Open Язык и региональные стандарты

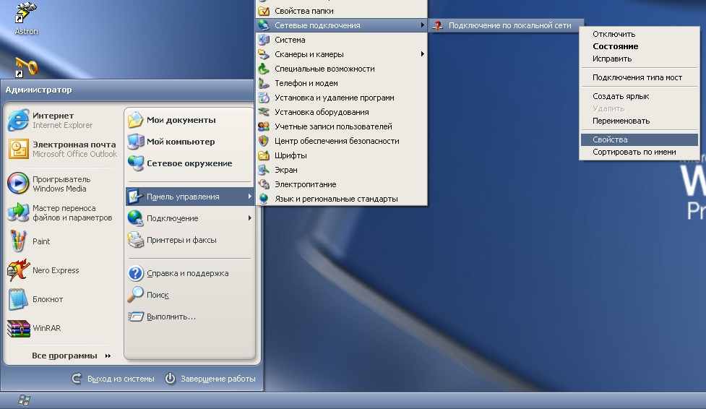(341, 199)
